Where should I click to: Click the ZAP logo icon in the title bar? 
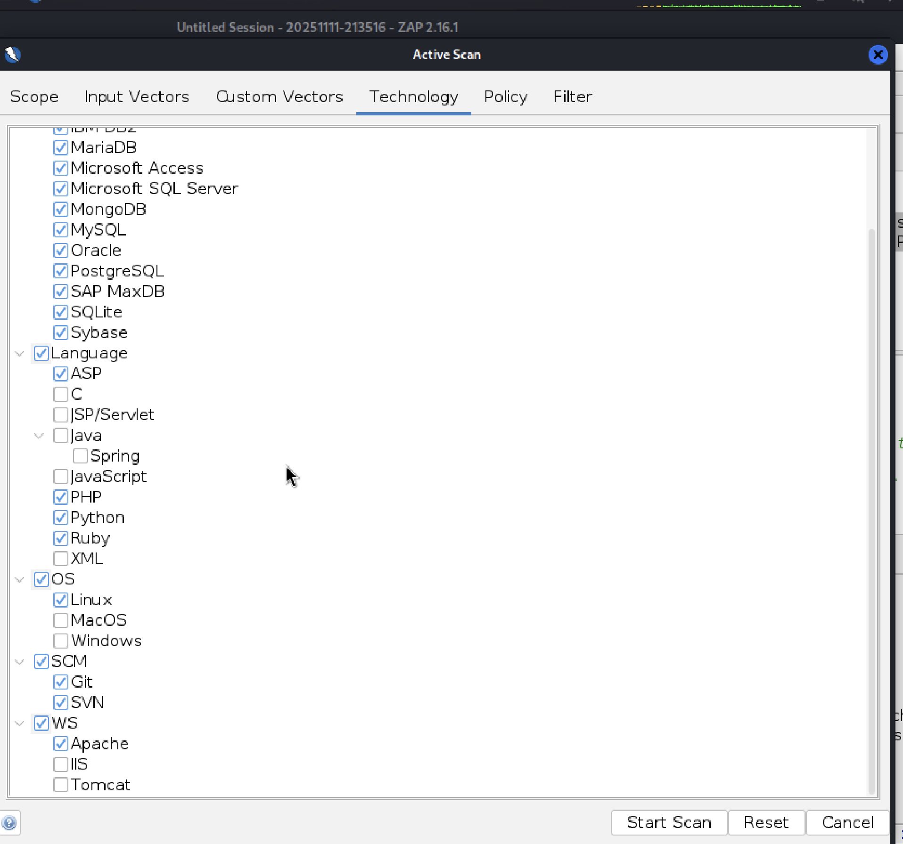12,55
